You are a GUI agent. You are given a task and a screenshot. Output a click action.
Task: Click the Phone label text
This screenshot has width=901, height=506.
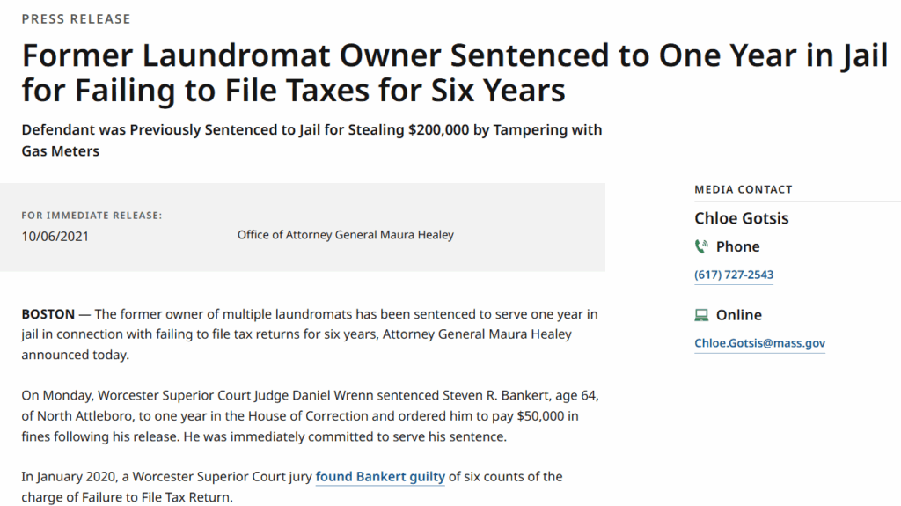pyautogui.click(x=738, y=246)
